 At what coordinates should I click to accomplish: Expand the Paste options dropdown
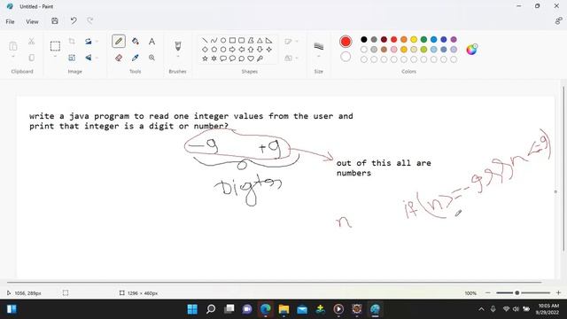click(13, 57)
